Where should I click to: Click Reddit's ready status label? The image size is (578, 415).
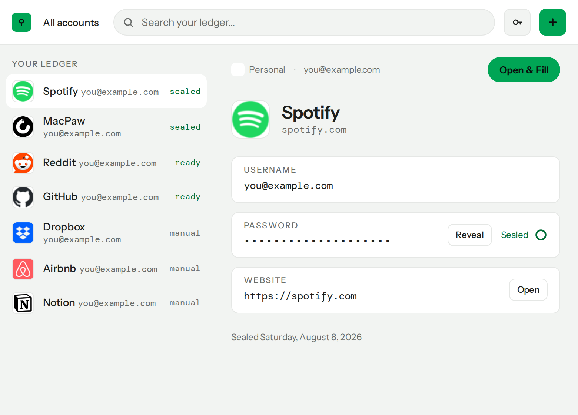tap(187, 163)
